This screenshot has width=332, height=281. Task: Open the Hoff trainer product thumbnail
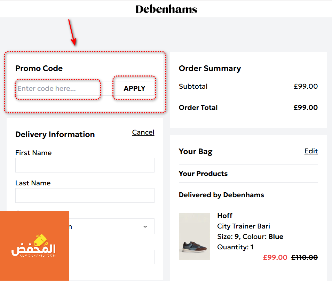[195, 236]
